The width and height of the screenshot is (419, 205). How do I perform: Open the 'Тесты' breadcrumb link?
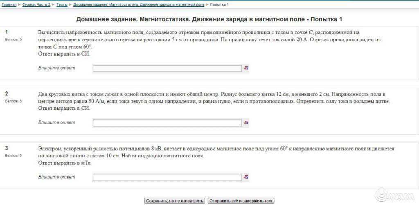(62, 4)
